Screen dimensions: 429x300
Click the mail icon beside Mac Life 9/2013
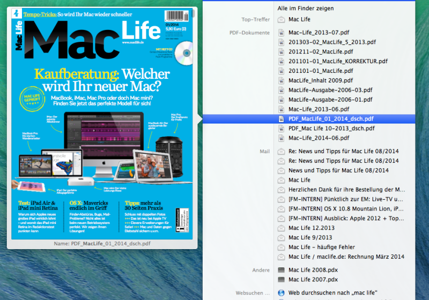[281, 237]
